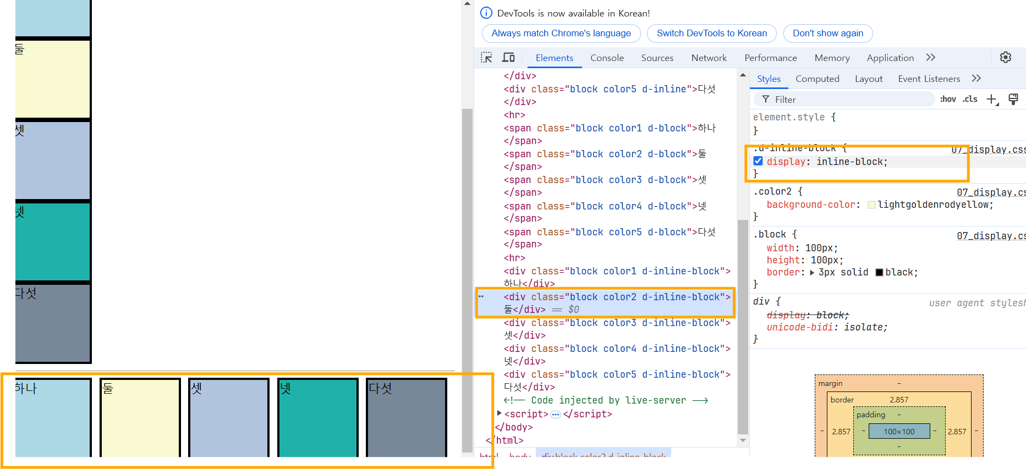Toggle the device toolbar icon
This screenshot has width=1026, height=469.
[x=508, y=58]
